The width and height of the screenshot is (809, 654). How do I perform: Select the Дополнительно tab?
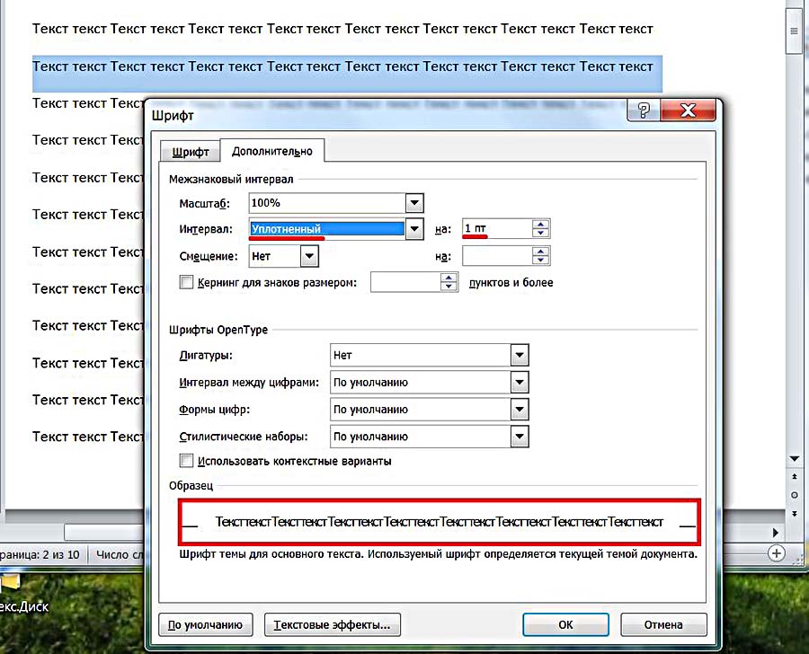coord(272,151)
